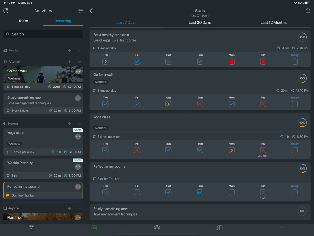Check Friday box for Reflect in my Journal
Viewport: 314px width, 236px height.
coord(137,192)
